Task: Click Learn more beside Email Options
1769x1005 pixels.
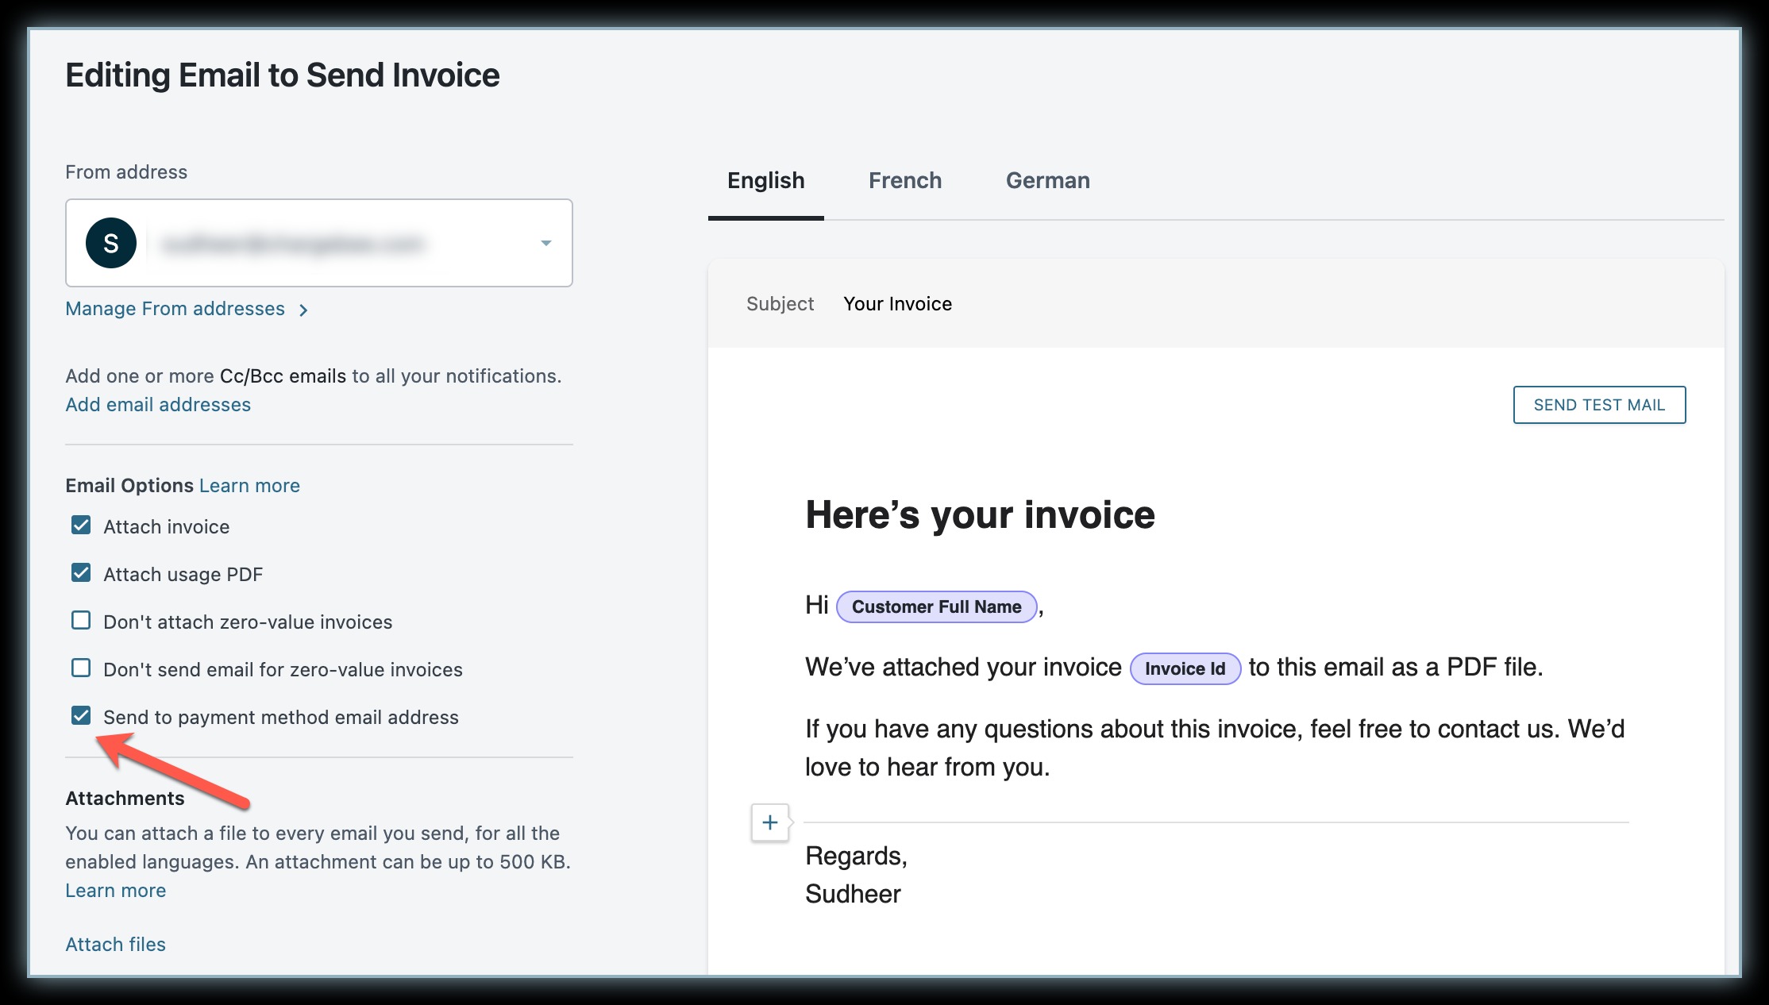Action: 249,486
